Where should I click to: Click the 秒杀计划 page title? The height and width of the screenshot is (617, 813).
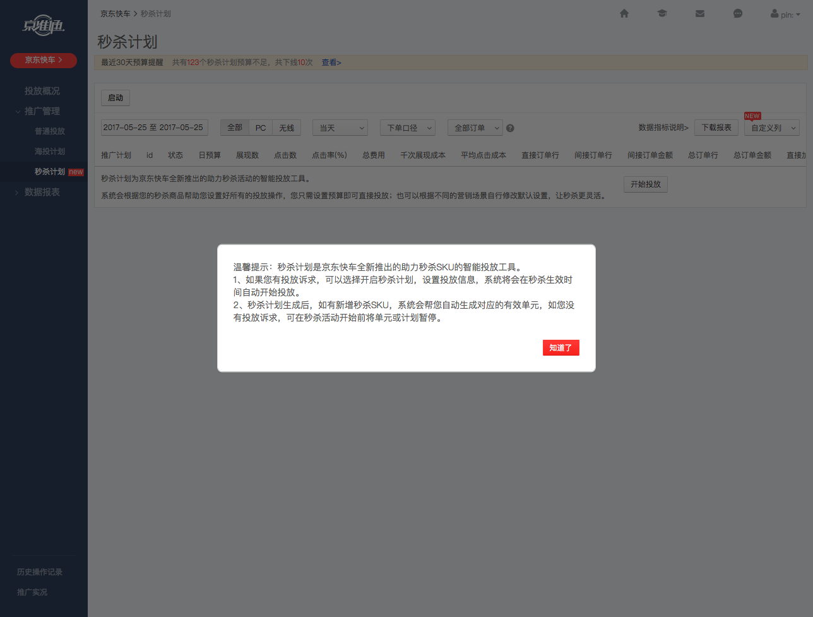click(128, 42)
